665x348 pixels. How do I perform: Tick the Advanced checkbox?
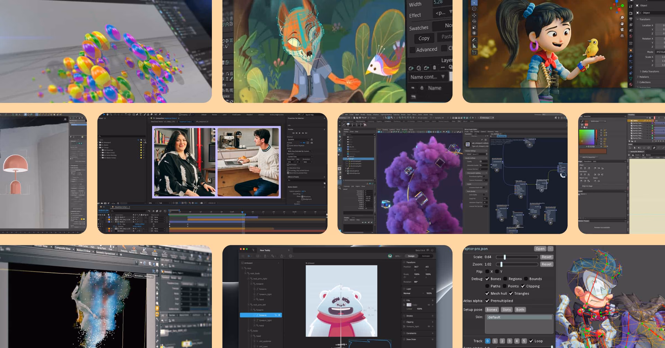[x=413, y=50]
